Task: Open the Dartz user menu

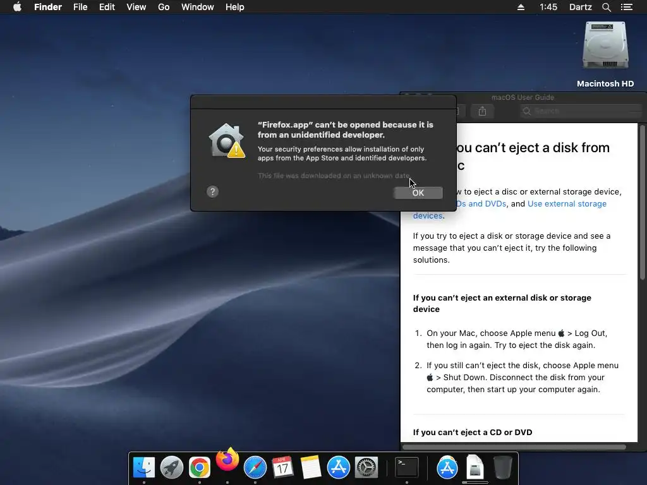Action: [581, 7]
